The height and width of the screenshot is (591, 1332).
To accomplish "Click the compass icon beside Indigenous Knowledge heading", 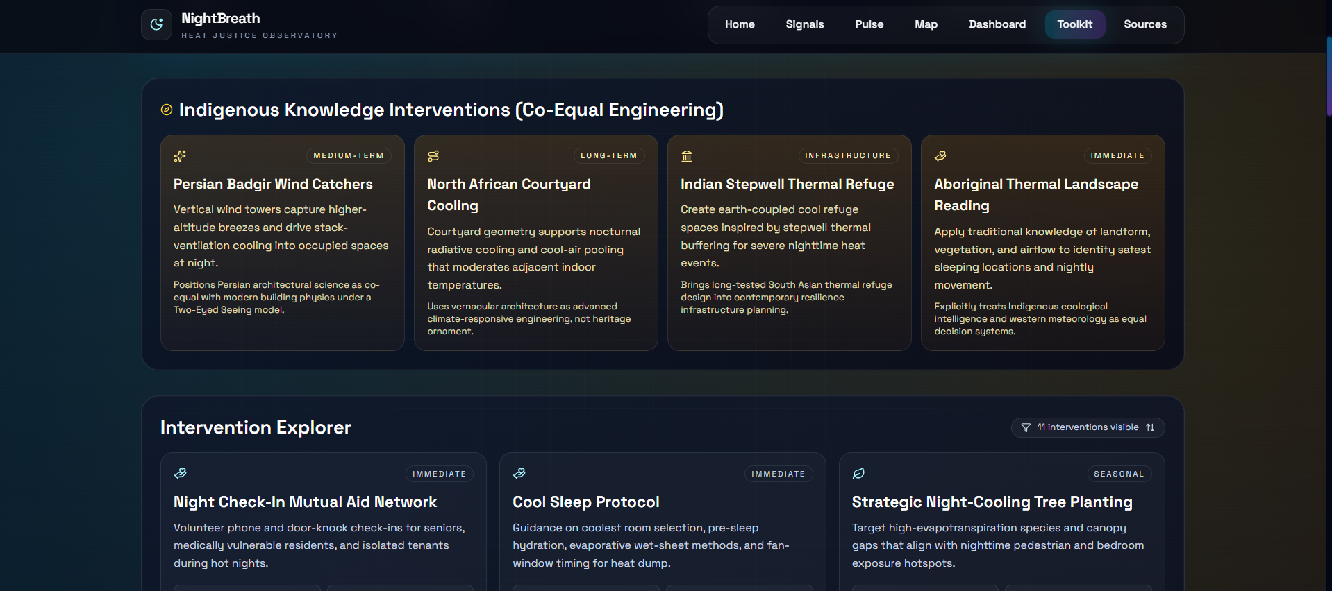I will (x=167, y=110).
